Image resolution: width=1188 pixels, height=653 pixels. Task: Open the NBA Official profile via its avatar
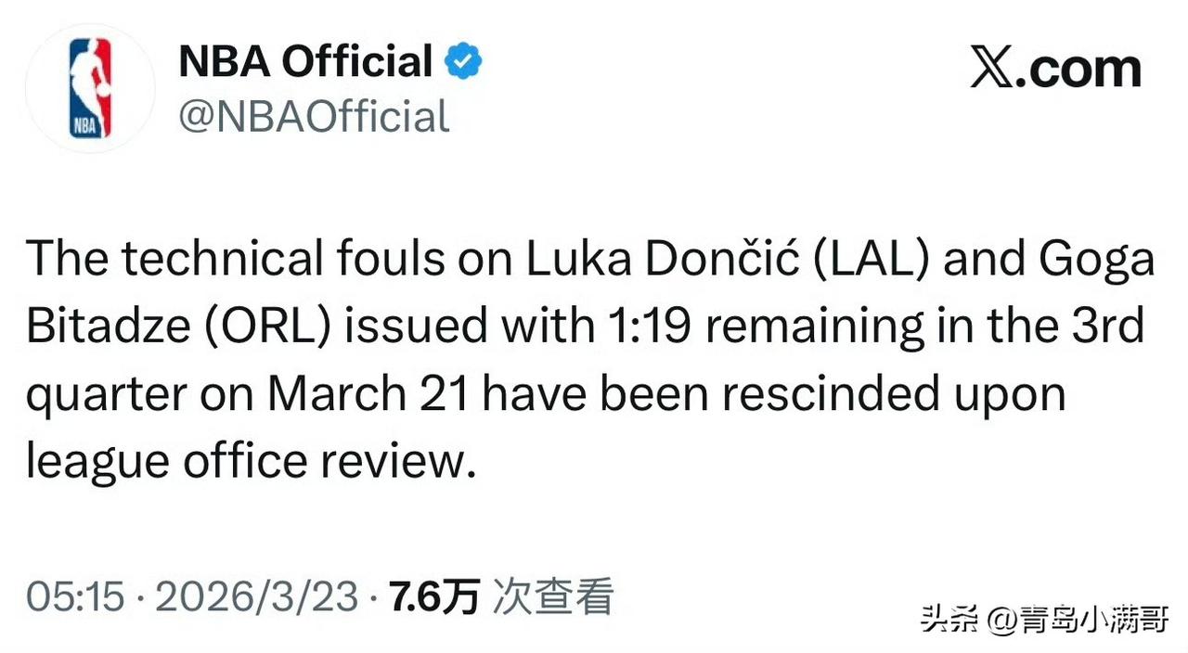point(90,88)
